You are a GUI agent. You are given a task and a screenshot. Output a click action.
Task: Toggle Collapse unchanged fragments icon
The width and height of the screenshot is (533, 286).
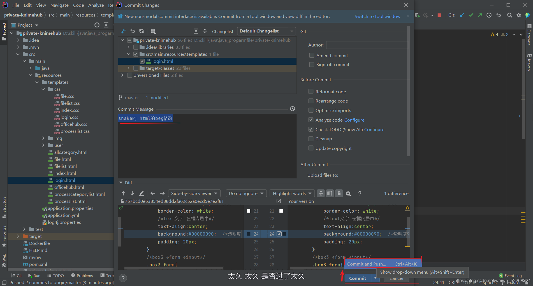pyautogui.click(x=321, y=193)
